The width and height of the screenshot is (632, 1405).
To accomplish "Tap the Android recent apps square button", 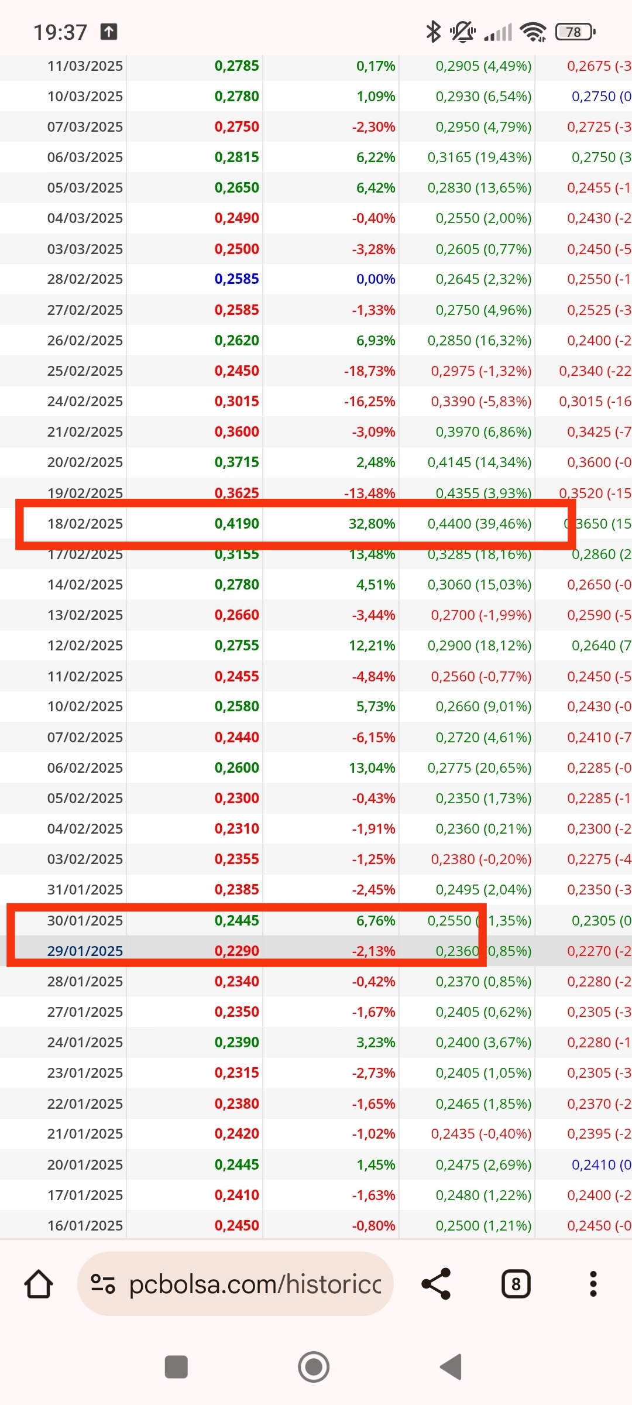I will (176, 1367).
